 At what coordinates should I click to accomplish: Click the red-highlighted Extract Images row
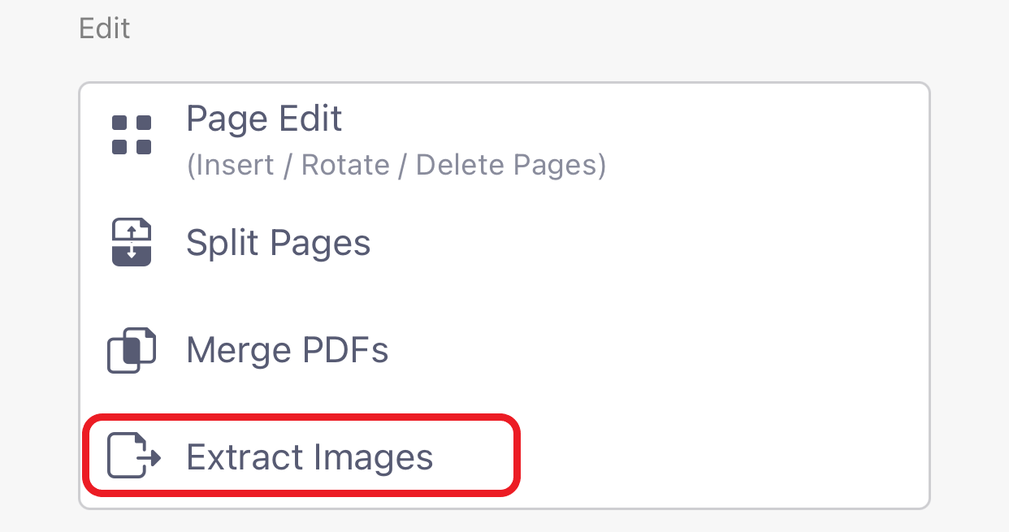pos(301,456)
